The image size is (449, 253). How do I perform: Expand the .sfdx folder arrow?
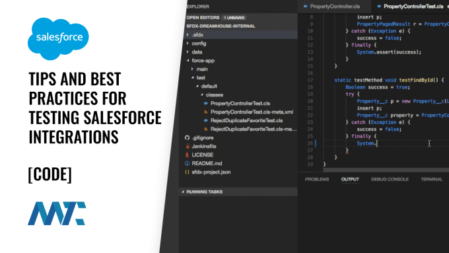(x=188, y=34)
